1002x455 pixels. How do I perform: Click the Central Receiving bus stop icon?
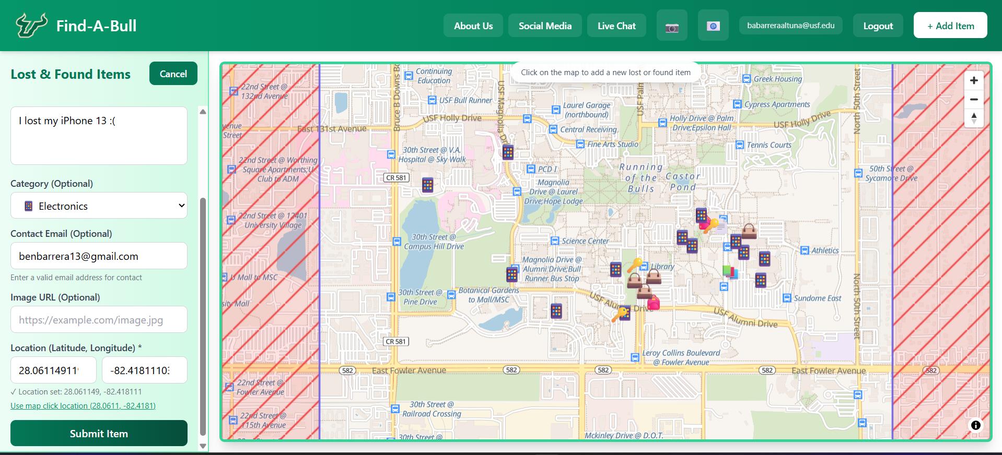tap(553, 129)
